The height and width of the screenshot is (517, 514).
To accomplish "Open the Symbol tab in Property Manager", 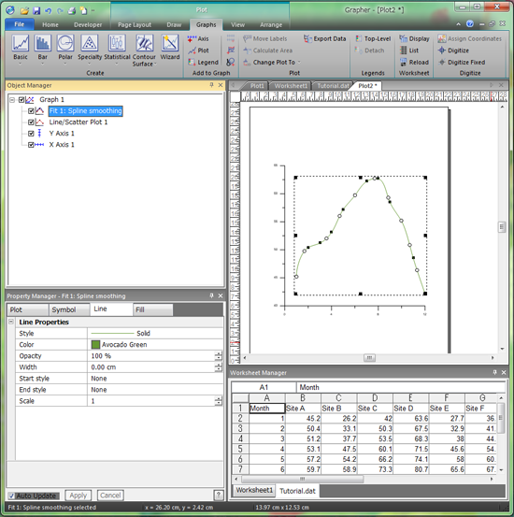I will (68, 309).
